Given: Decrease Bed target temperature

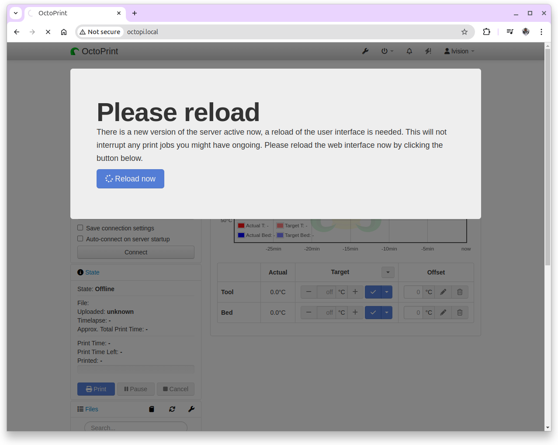Looking at the screenshot, I should (x=309, y=313).
